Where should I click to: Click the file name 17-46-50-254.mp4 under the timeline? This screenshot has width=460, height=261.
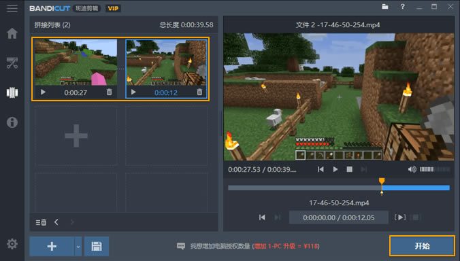click(x=339, y=203)
